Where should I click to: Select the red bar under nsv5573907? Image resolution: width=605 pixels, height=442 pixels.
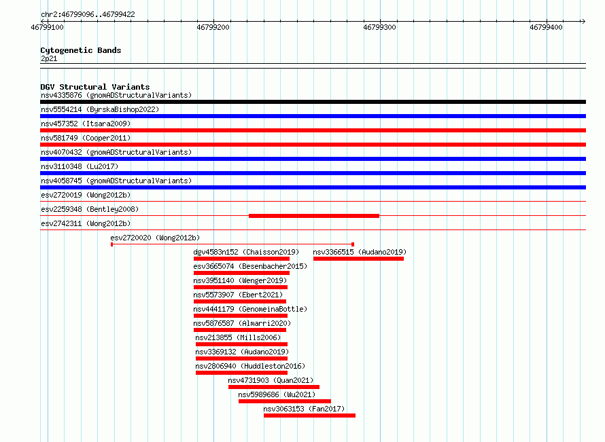pyautogui.click(x=240, y=301)
